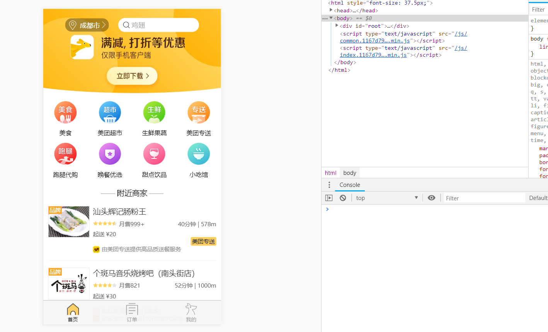Open the Default levels dropdown in console
Screen dimensions: 548x332
pos(538,198)
